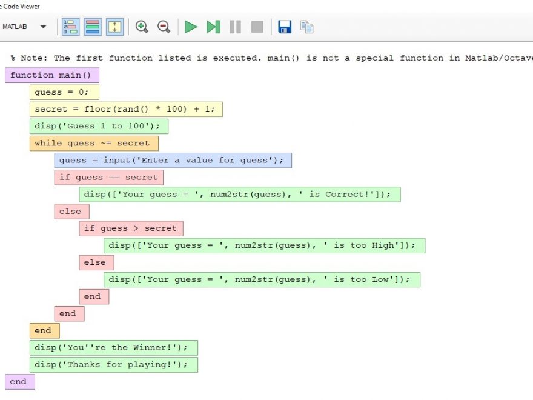Select the 'secret = floor(rand()' assignment line
The width and height of the screenshot is (533, 400).
coord(126,109)
